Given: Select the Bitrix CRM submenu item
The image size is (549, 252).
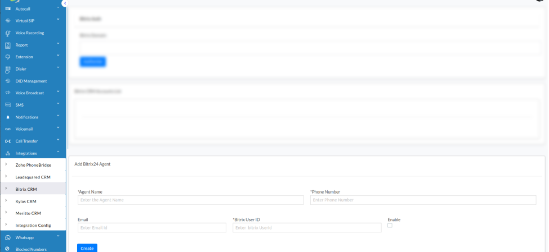Looking at the screenshot, I should pyautogui.click(x=33, y=189).
